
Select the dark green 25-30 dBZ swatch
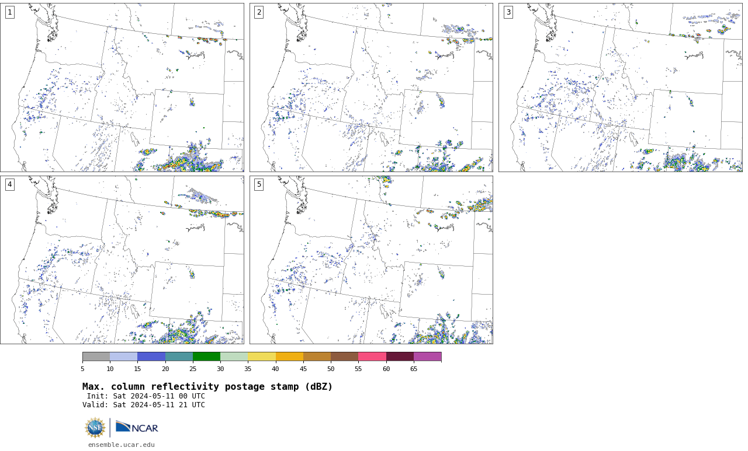point(206,356)
